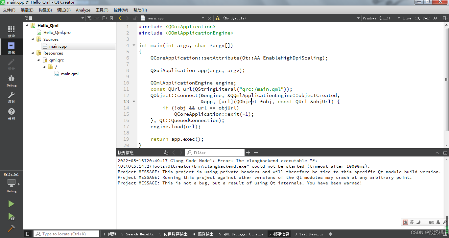This screenshot has height=238, width=449.
Task: Select main.cpp in the project tree
Action: click(58, 46)
